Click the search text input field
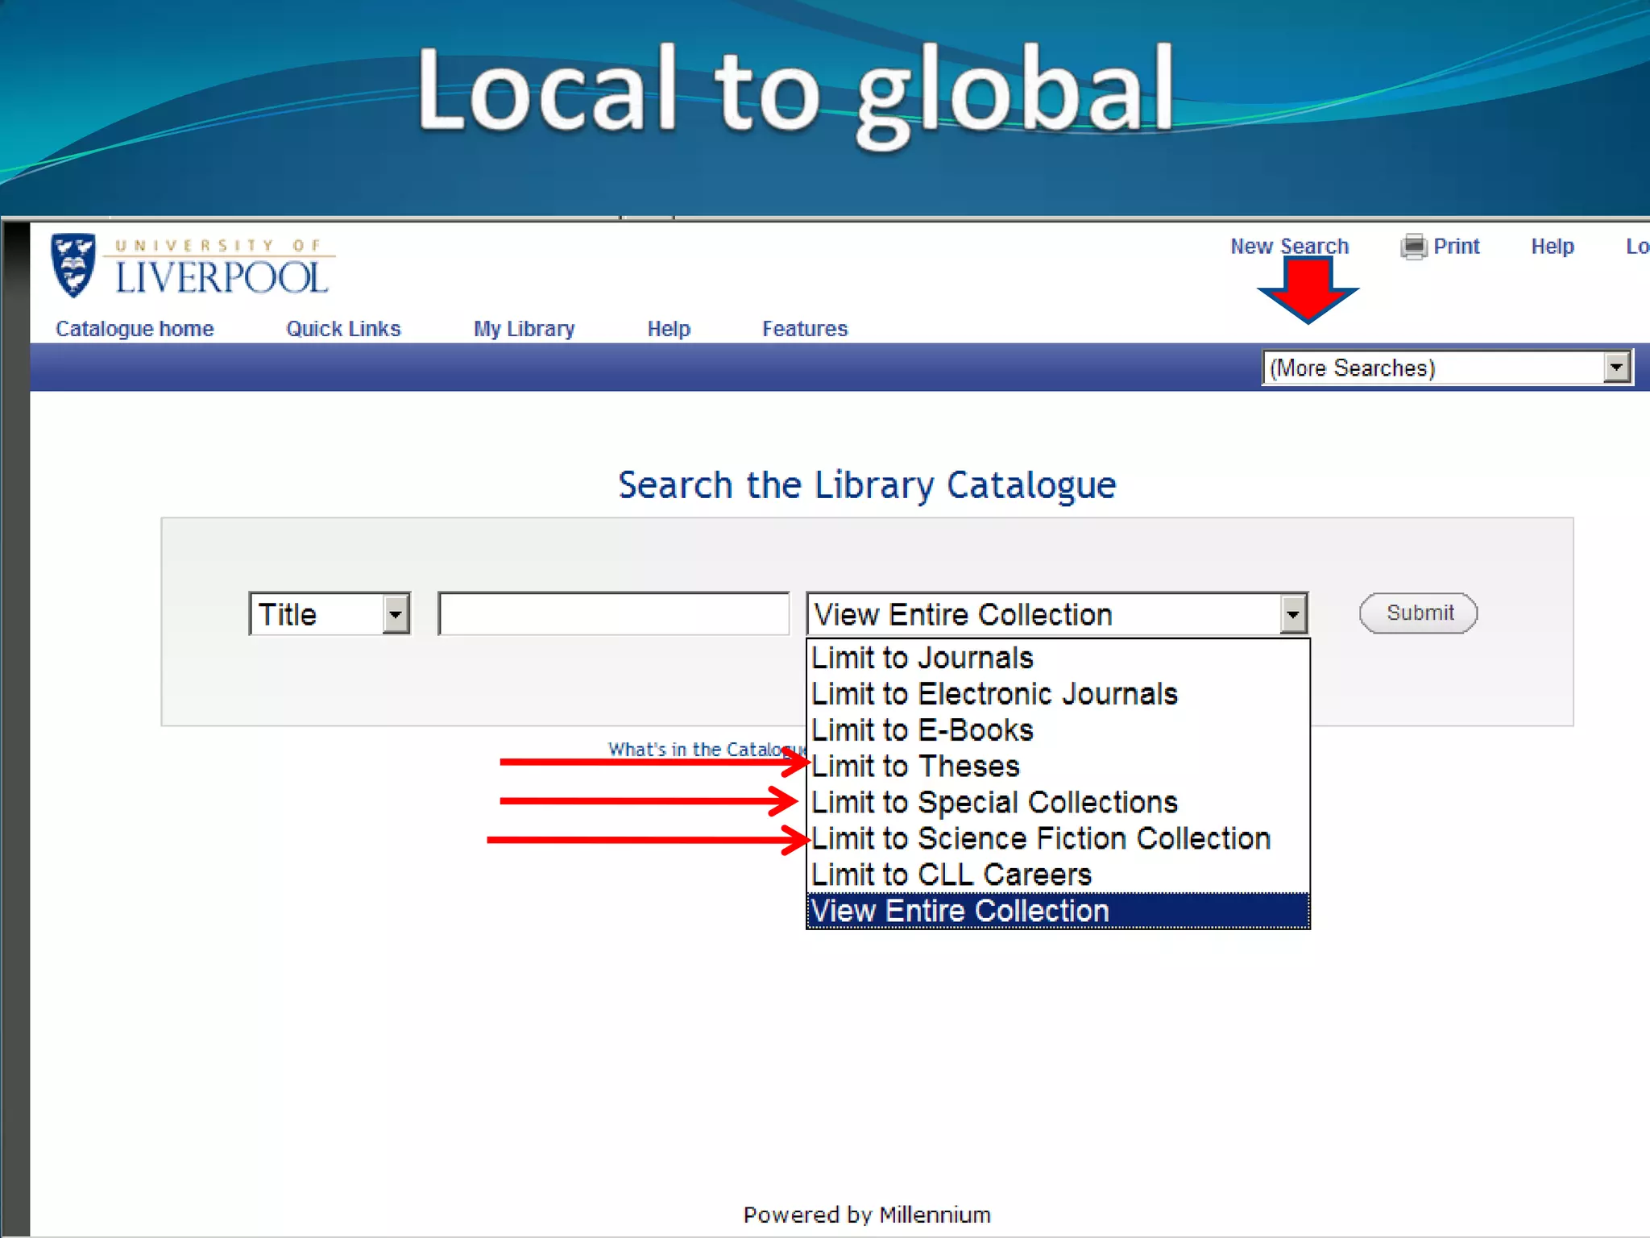 click(x=613, y=614)
